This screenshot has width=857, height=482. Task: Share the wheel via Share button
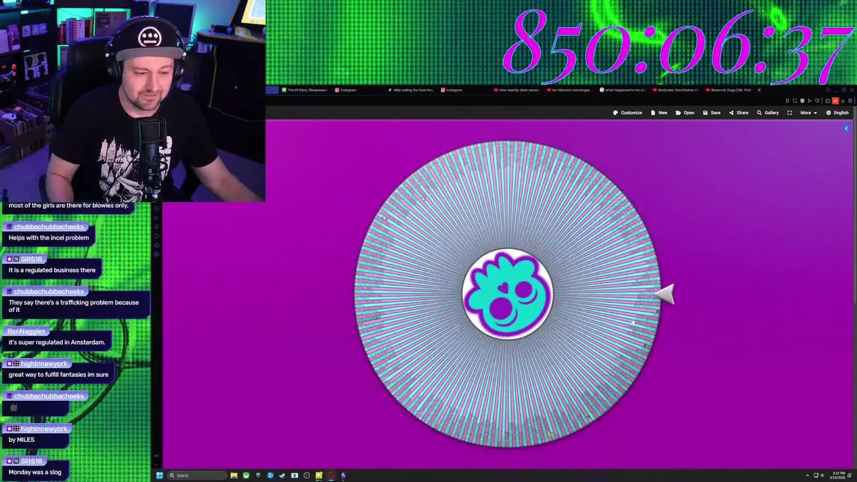738,112
